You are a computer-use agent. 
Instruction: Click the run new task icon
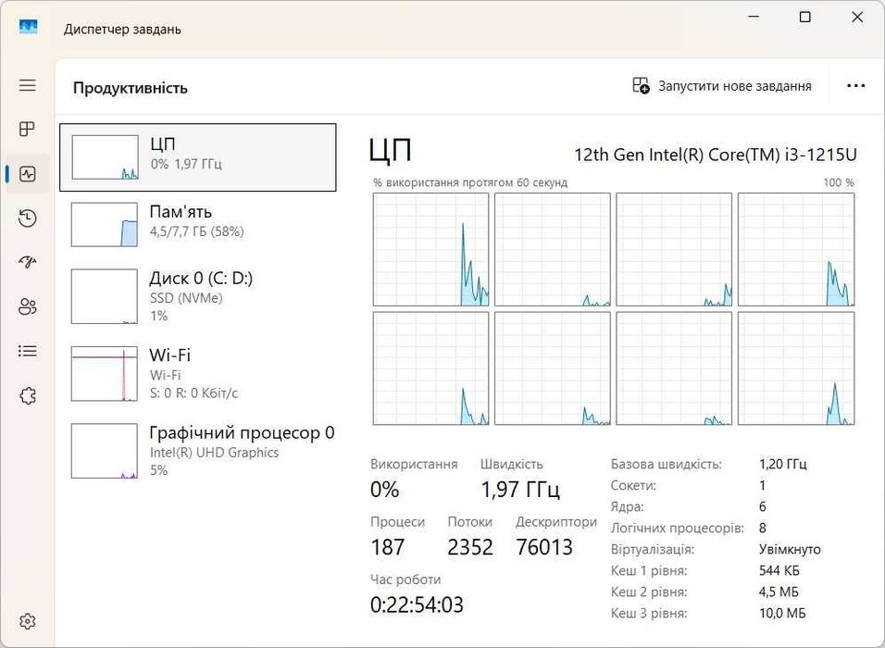click(641, 86)
